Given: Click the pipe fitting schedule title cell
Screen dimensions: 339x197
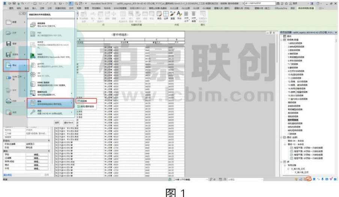Looking at the screenshot, I should tap(120, 35).
